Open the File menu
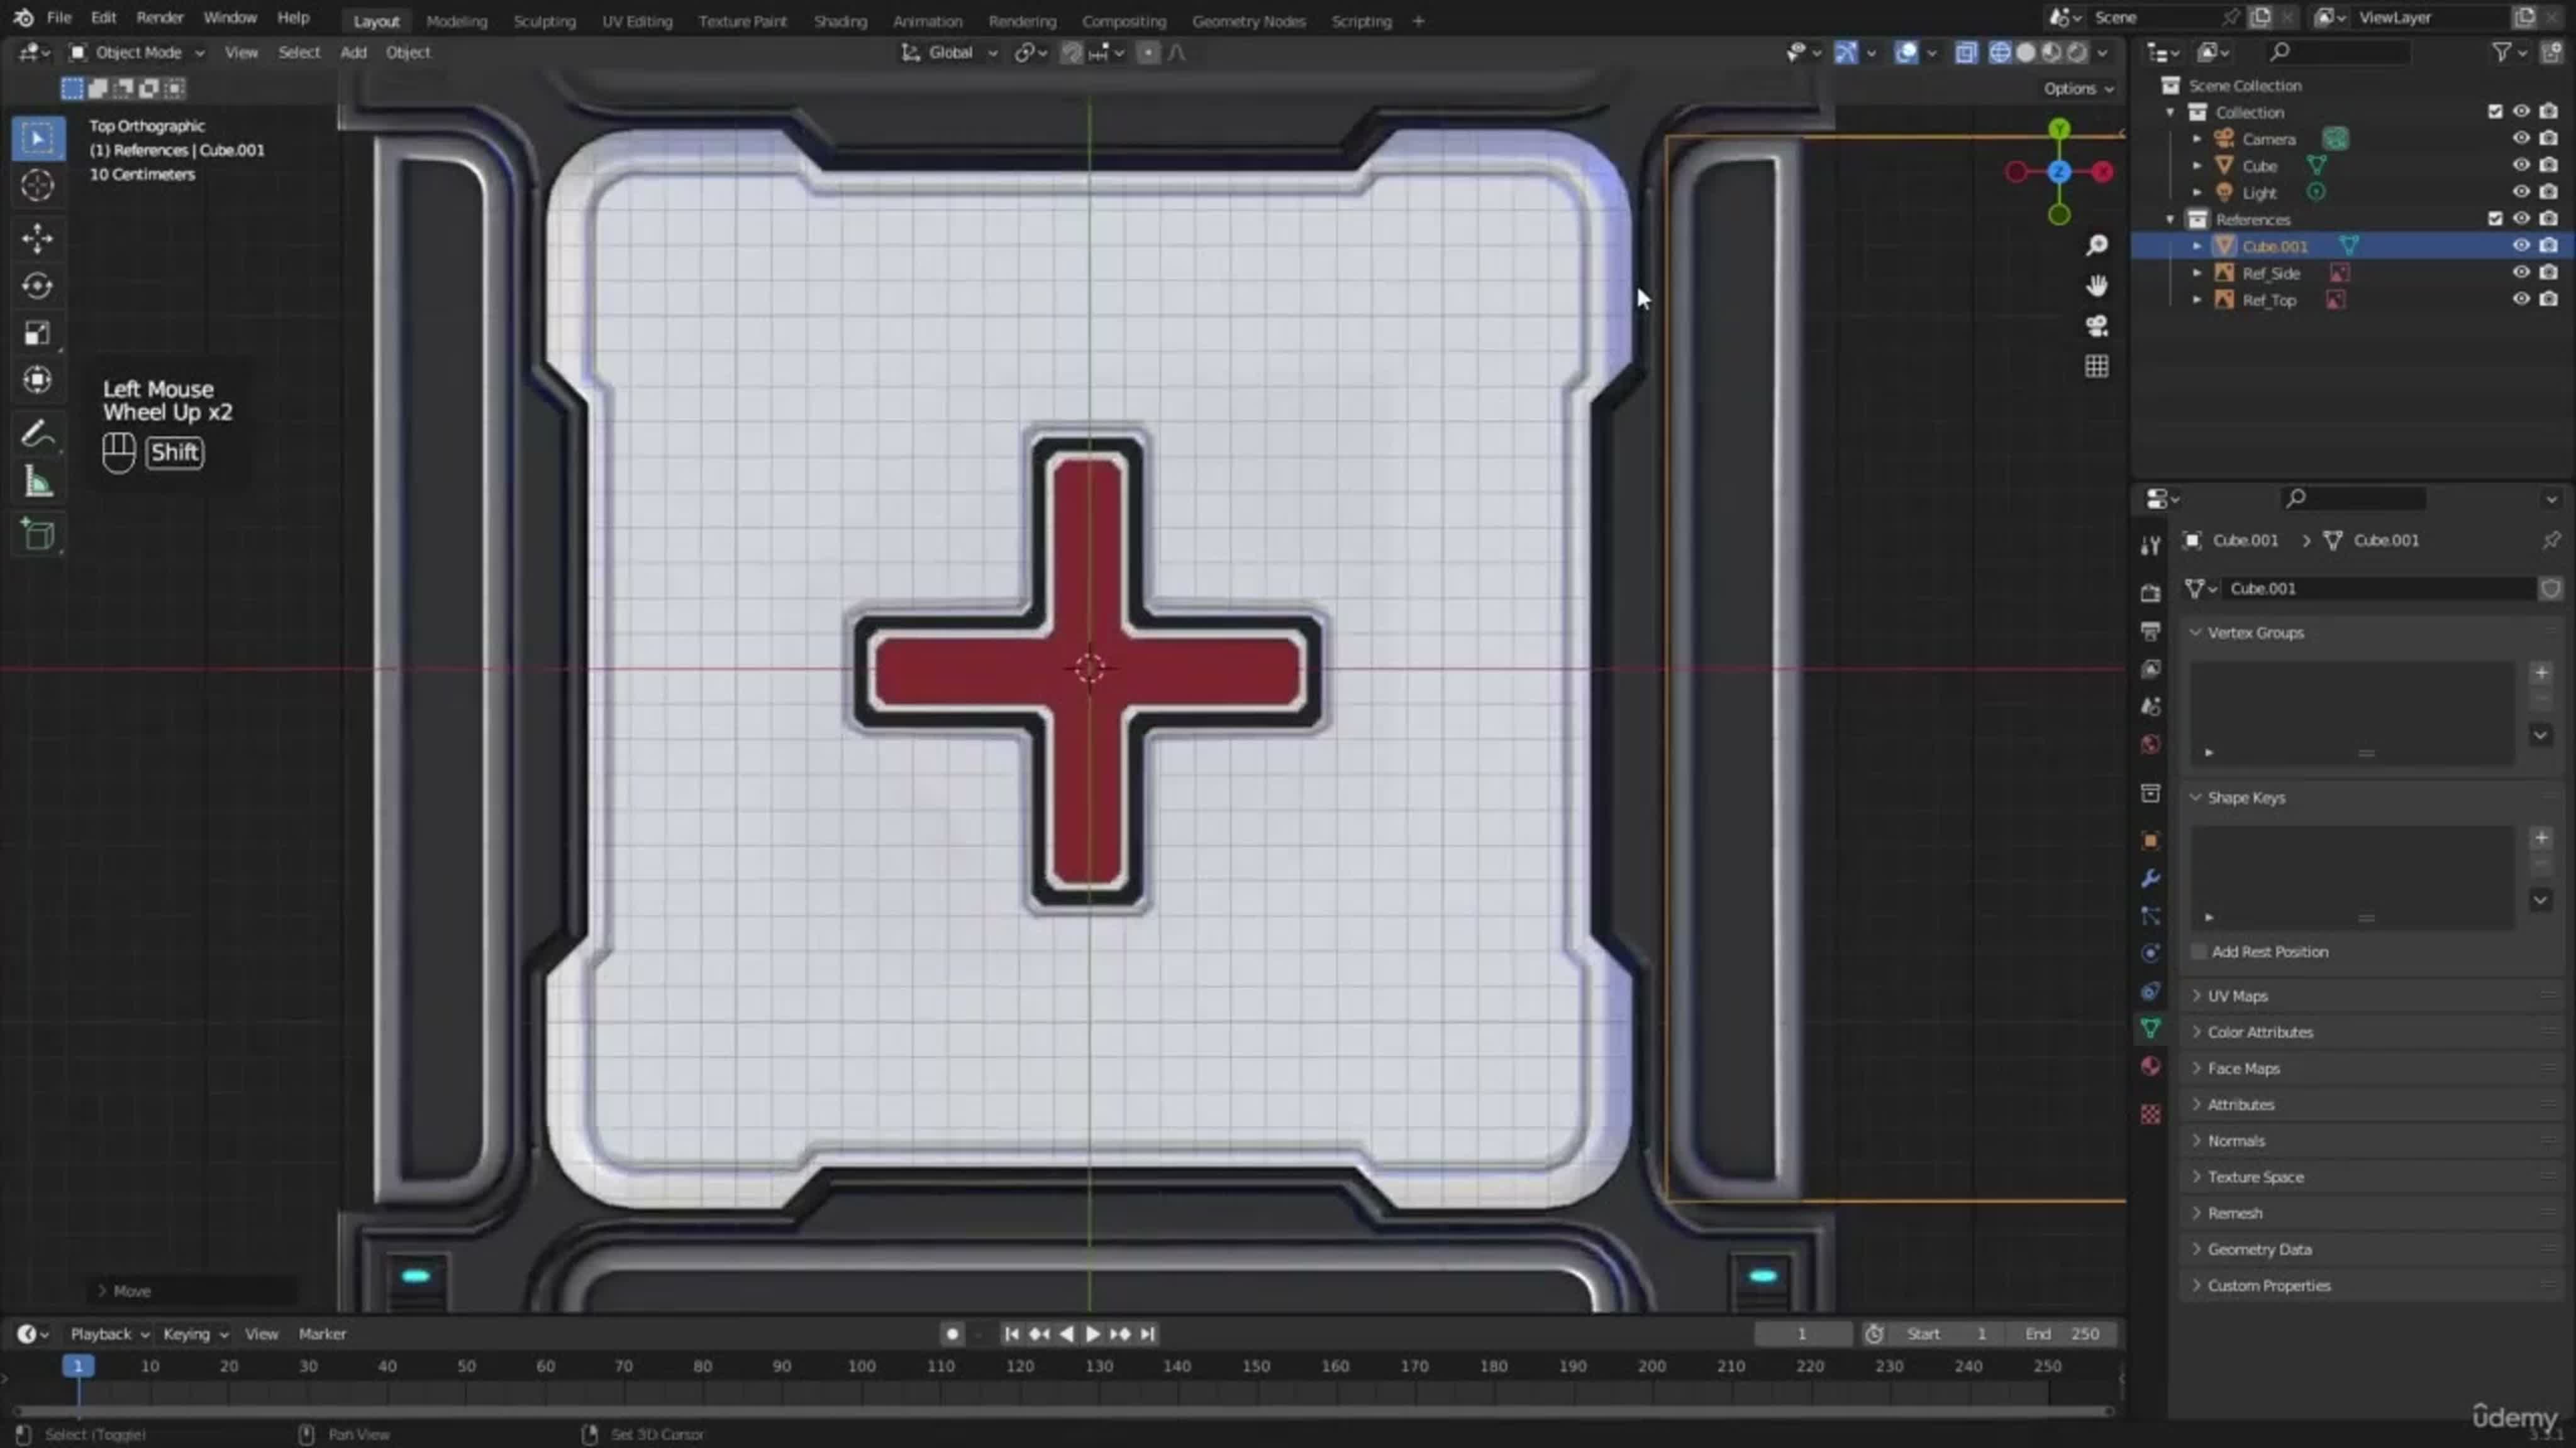This screenshot has width=2576, height=1448. point(59,17)
